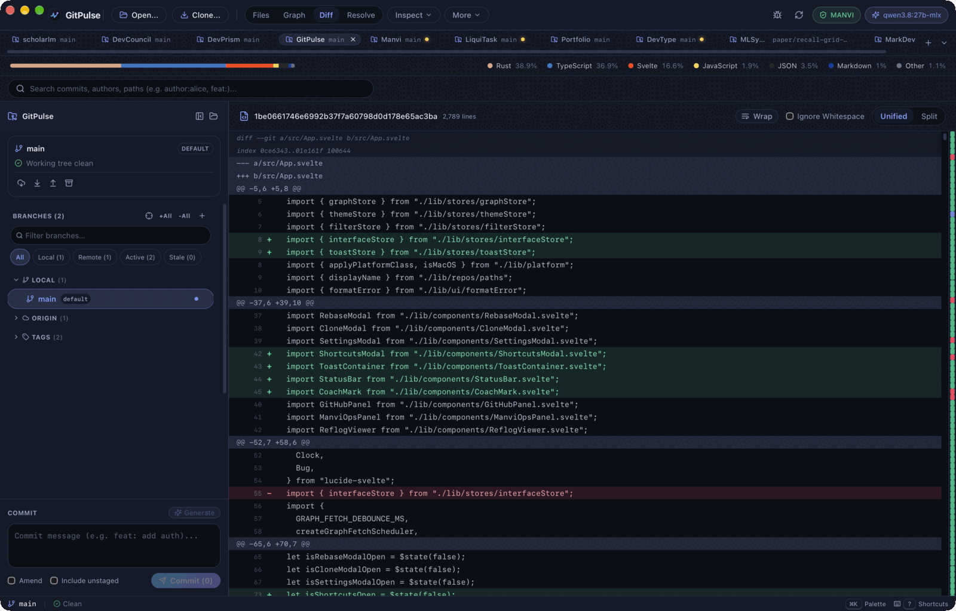This screenshot has height=611, width=956.
Task: Filter branches by Local (1)
Action: pyautogui.click(x=51, y=257)
